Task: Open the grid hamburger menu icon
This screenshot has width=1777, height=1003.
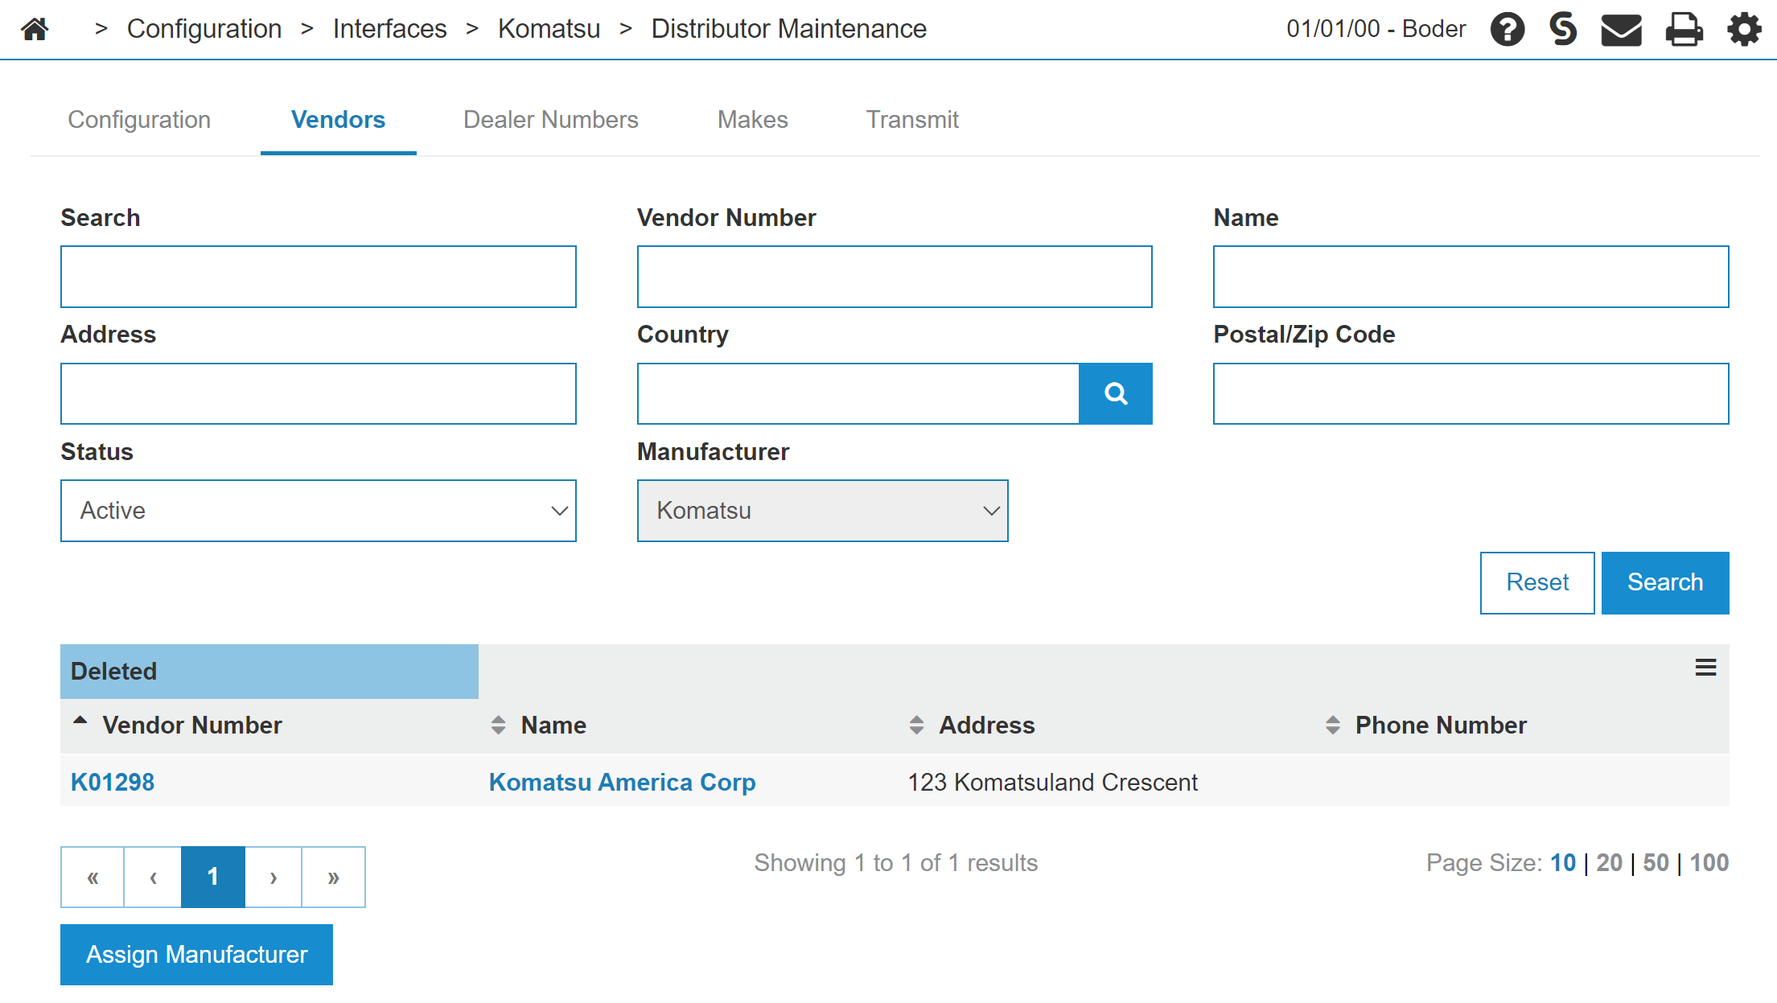Action: tap(1705, 668)
